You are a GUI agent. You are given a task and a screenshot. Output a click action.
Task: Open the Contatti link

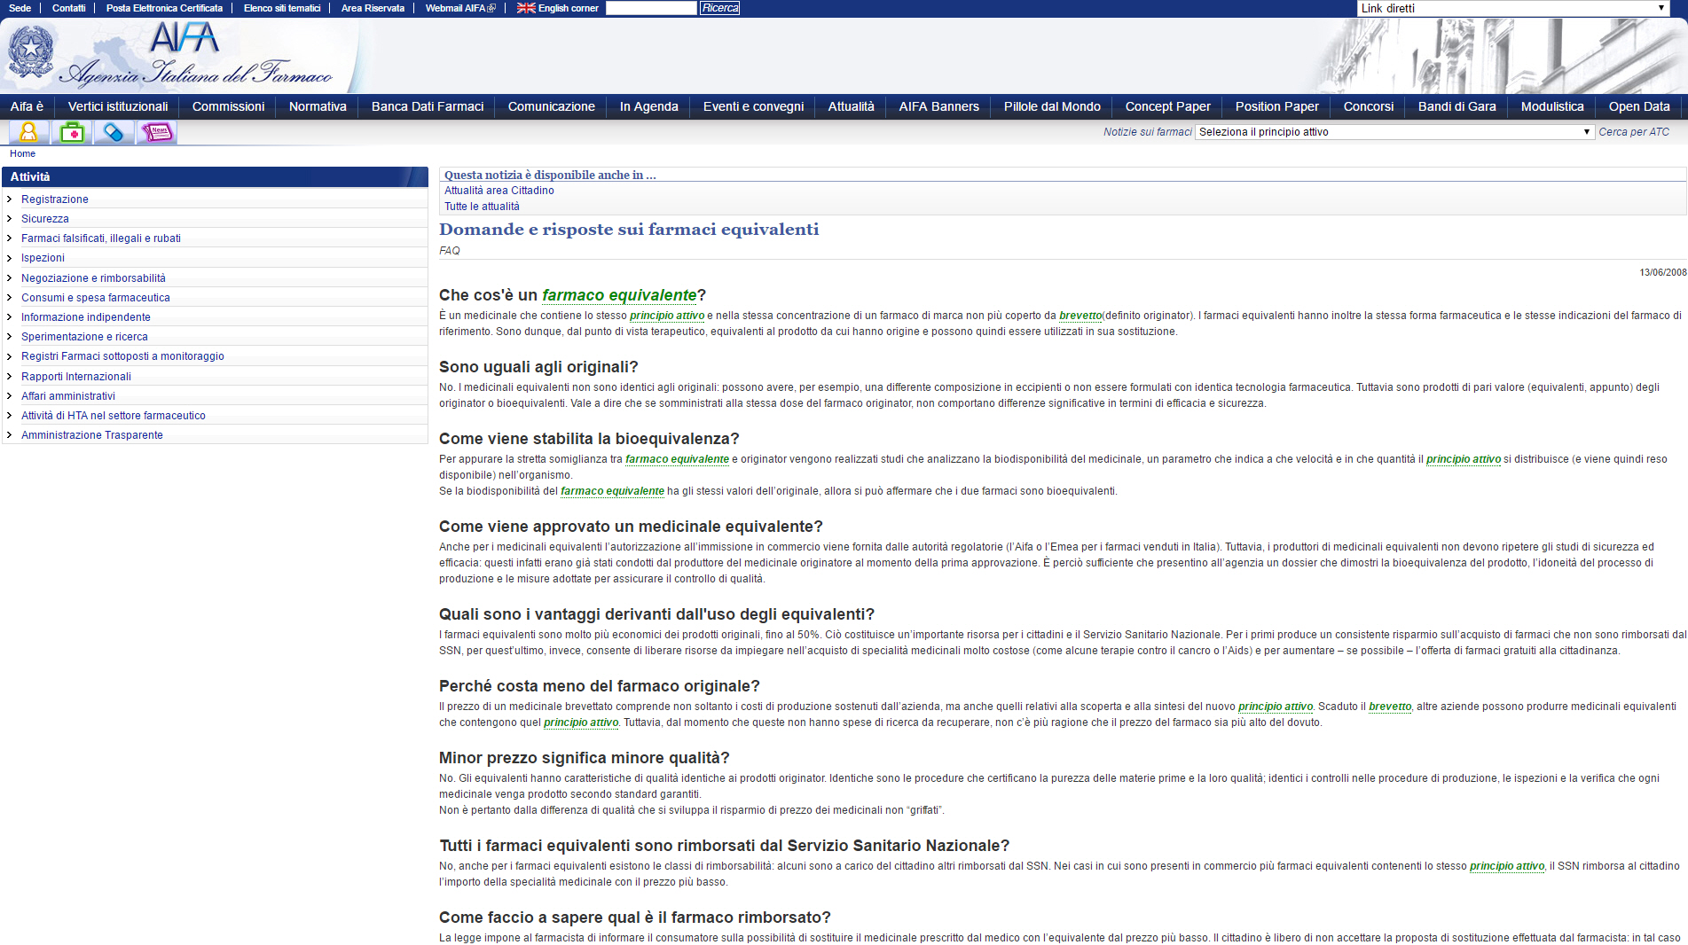(68, 8)
